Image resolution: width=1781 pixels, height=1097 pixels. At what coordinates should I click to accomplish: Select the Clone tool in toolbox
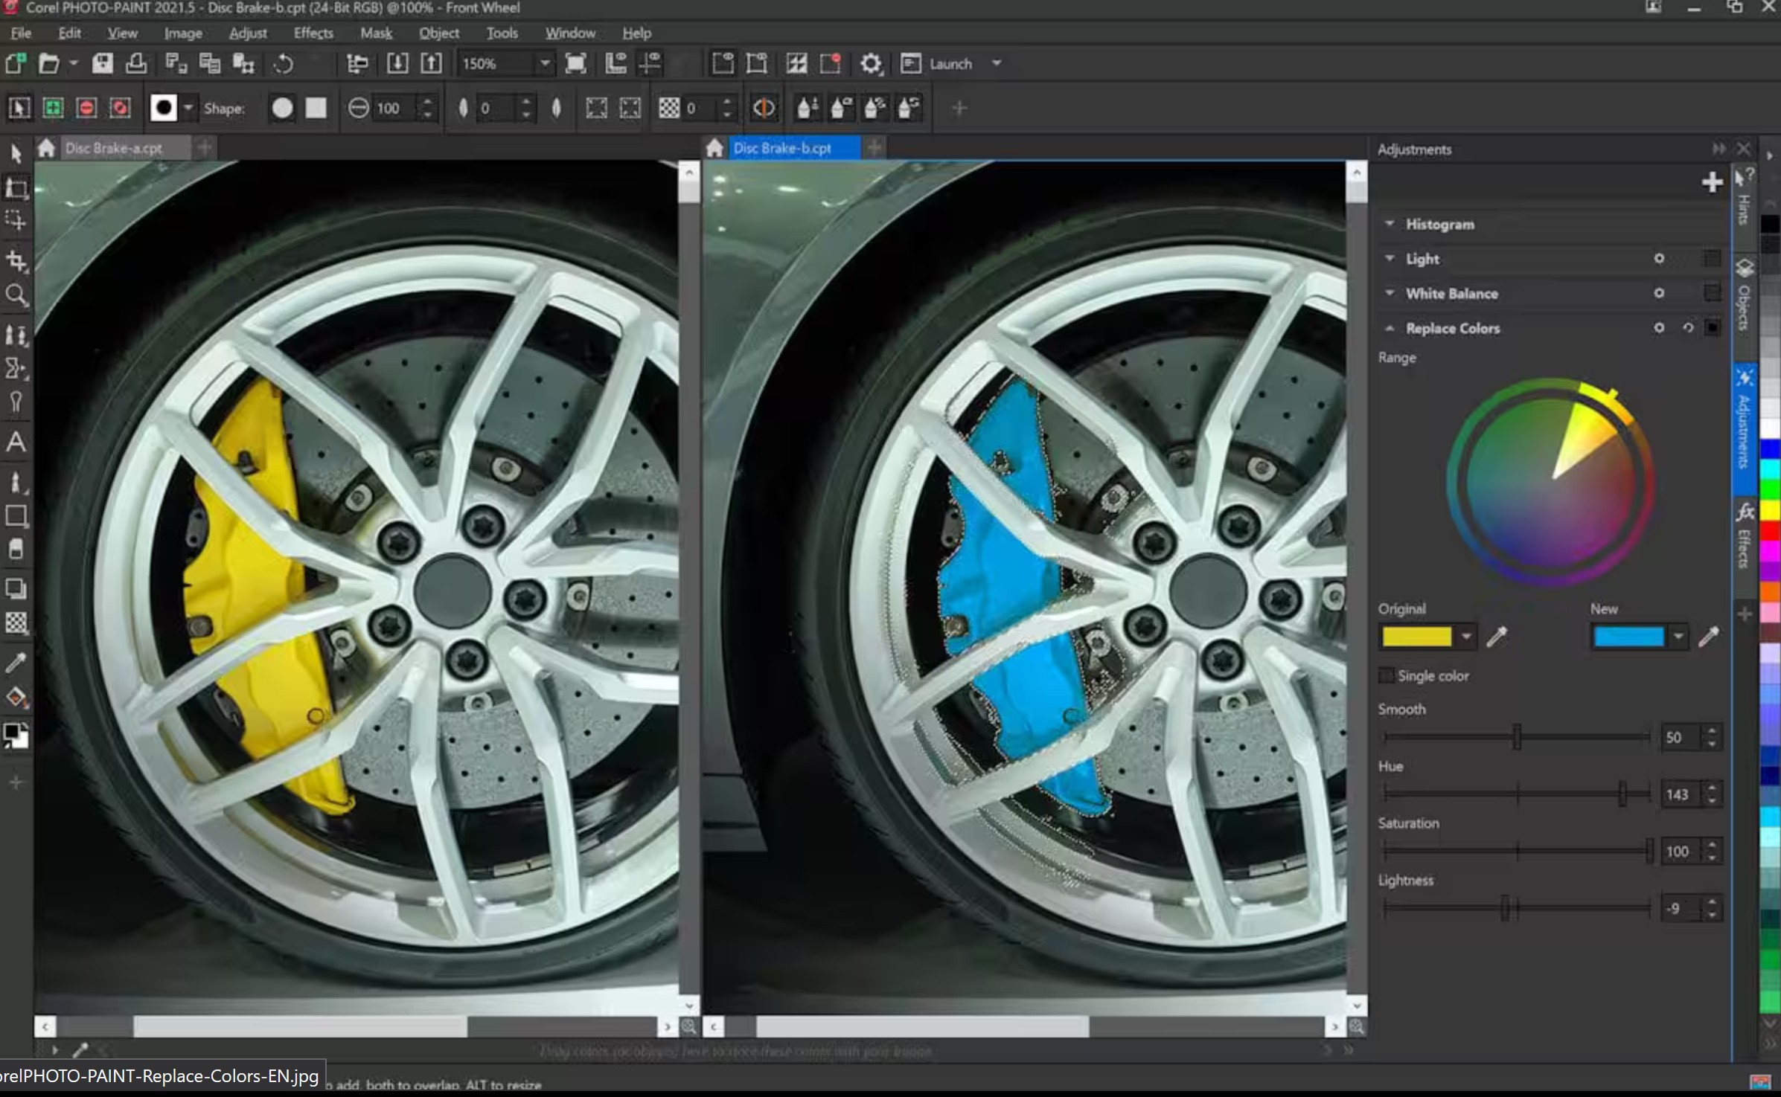16,334
